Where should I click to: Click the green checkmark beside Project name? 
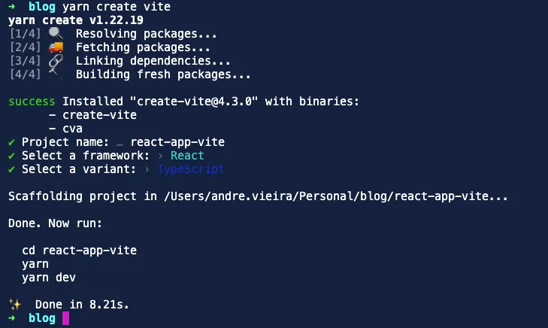[11, 142]
